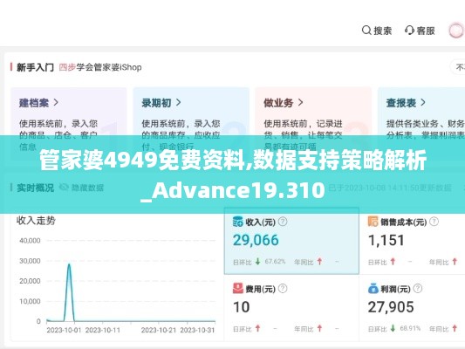Screen dimensions: 465x349
Task: Click the 收入走势 chart title
Action: click(36, 221)
